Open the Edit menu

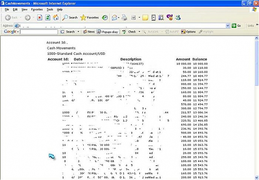coord(15,10)
